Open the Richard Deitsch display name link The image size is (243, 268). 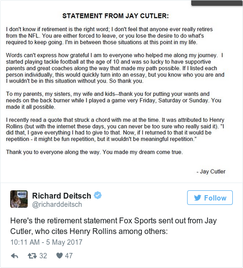coord(62,196)
